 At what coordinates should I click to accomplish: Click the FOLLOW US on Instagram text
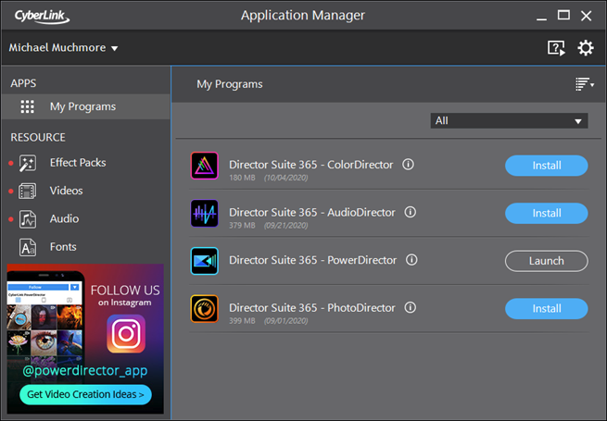(x=125, y=295)
